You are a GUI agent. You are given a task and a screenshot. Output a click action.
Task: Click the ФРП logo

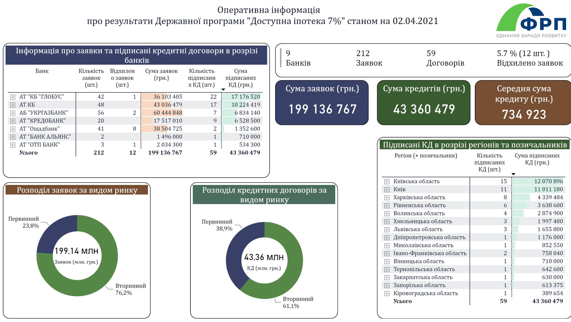pos(531,21)
